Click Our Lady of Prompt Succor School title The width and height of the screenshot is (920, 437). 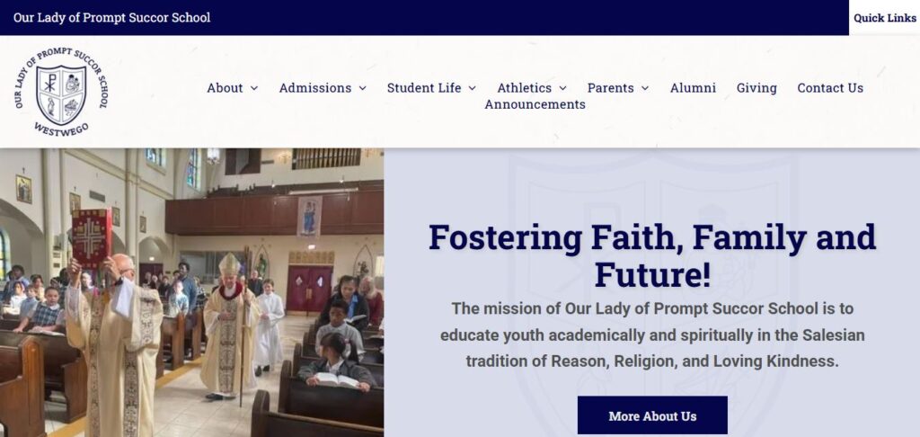click(111, 18)
